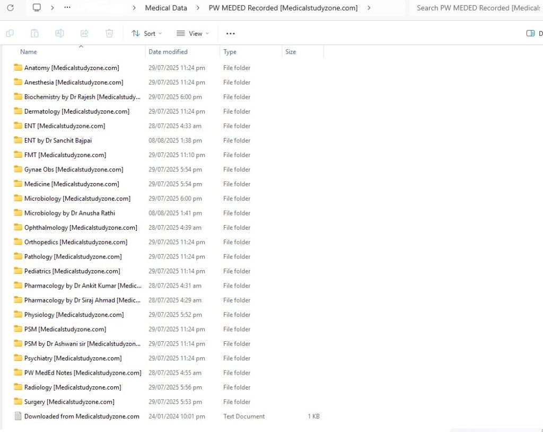Open the Medical Data breadcrumb entry
The height and width of the screenshot is (432, 543).
coord(166,7)
